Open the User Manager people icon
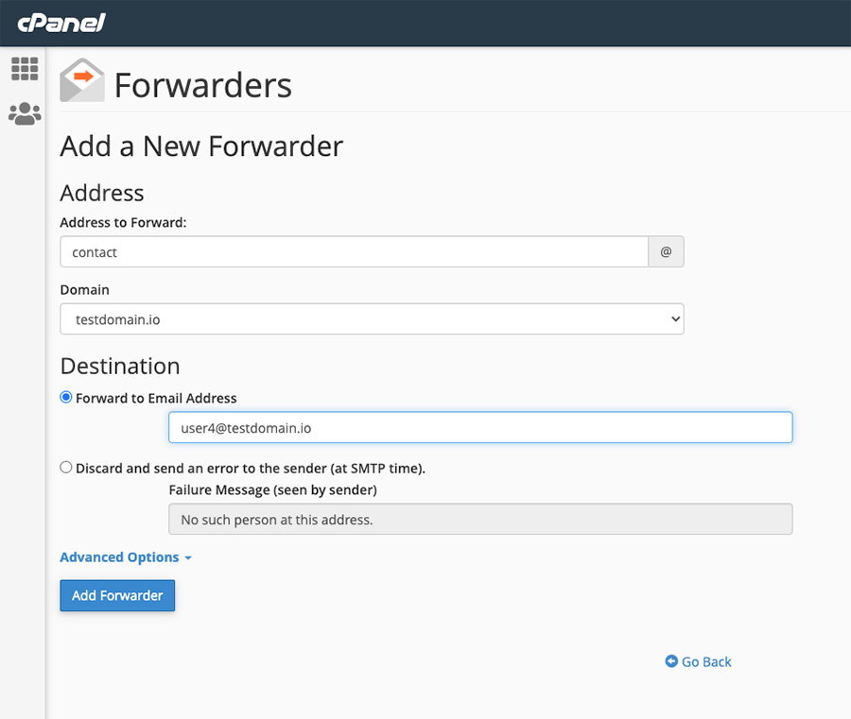Viewport: 851px width, 719px height. [x=25, y=114]
